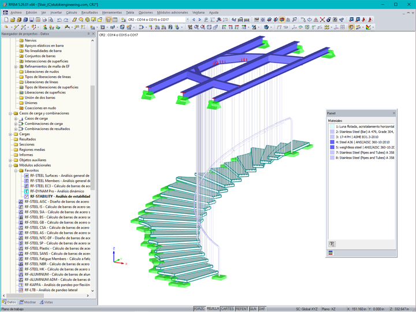Toggle REJILLA grid in status bar
This screenshot has height=312, width=416.
[x=213, y=309]
